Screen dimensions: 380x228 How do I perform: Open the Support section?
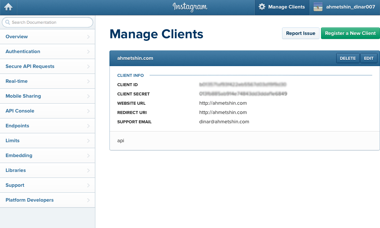pyautogui.click(x=47, y=185)
